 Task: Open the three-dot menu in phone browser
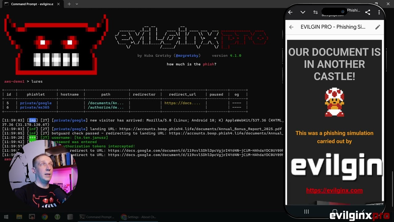(x=379, y=12)
